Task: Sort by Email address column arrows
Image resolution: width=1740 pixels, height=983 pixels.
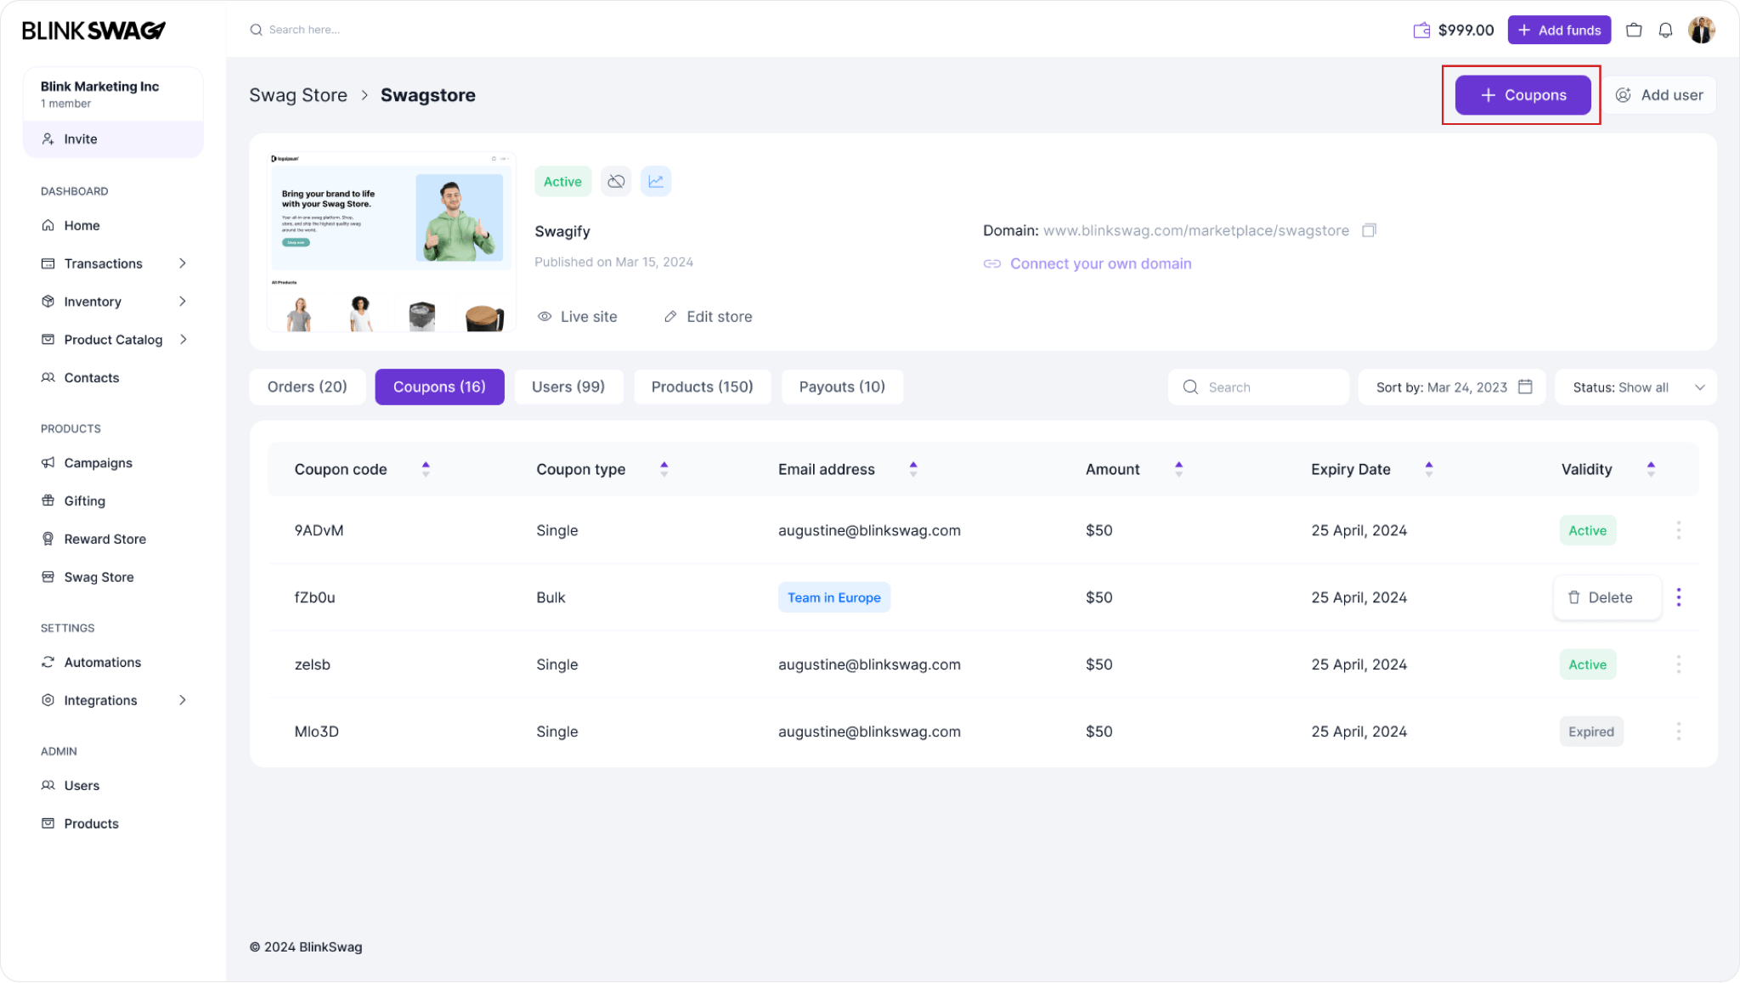Action: click(x=913, y=469)
